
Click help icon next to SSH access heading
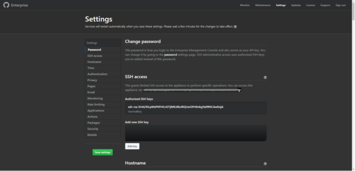pyautogui.click(x=265, y=78)
